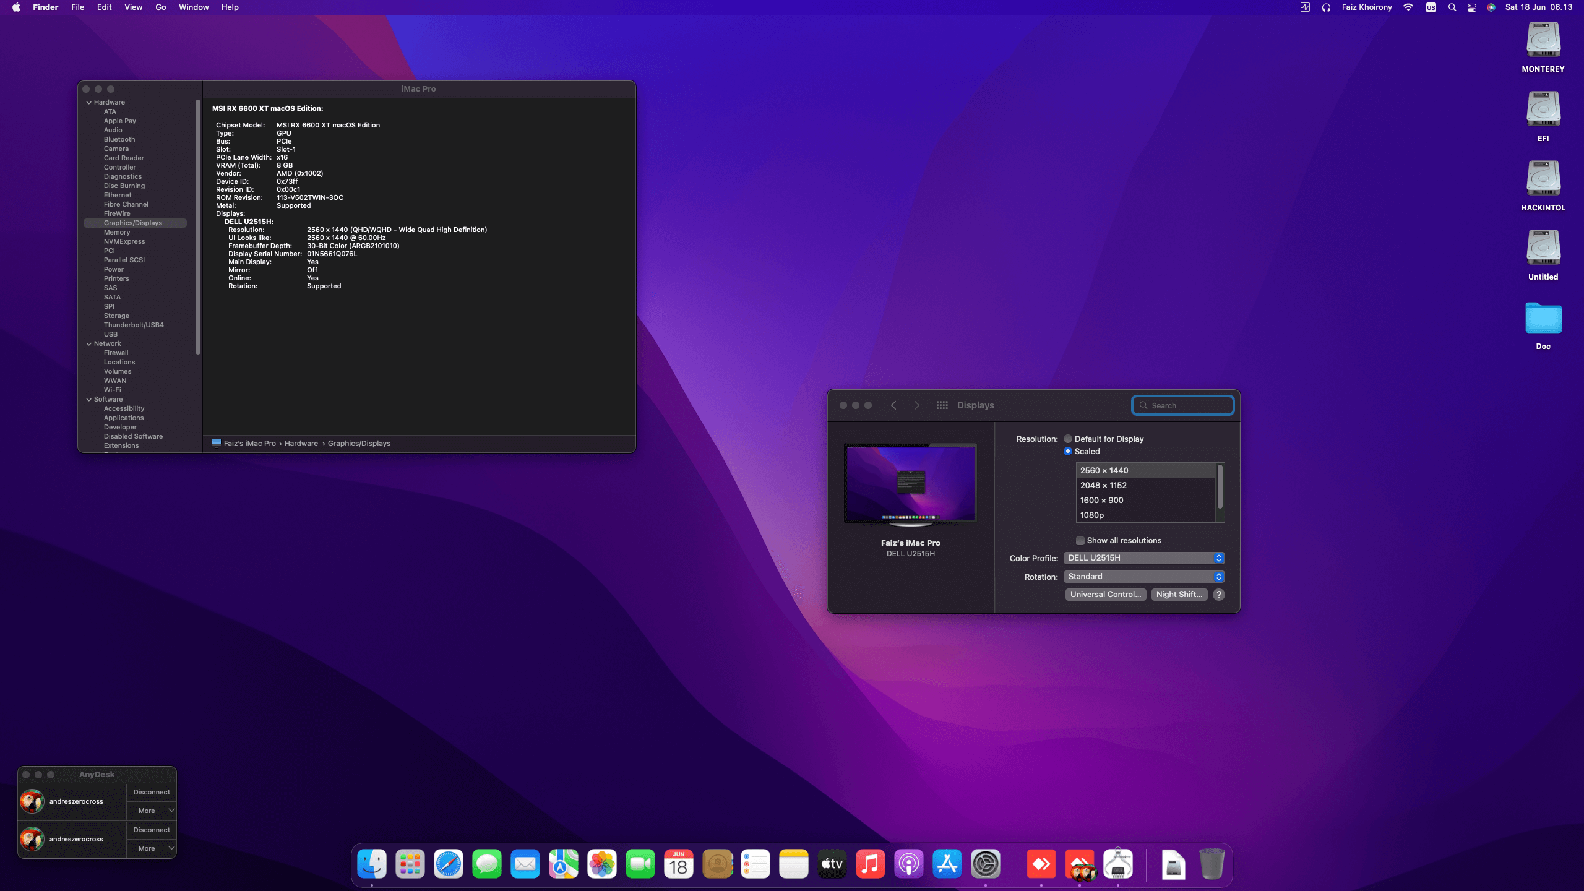Collapse the Software section in sidebar
1584x891 pixels.
(89, 400)
